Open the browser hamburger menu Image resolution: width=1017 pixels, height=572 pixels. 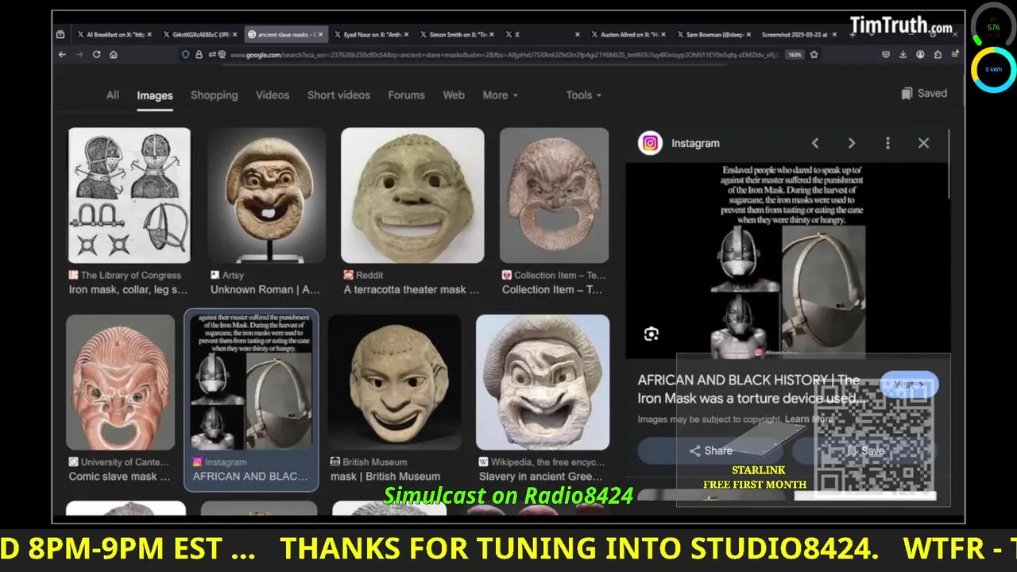[x=954, y=55]
